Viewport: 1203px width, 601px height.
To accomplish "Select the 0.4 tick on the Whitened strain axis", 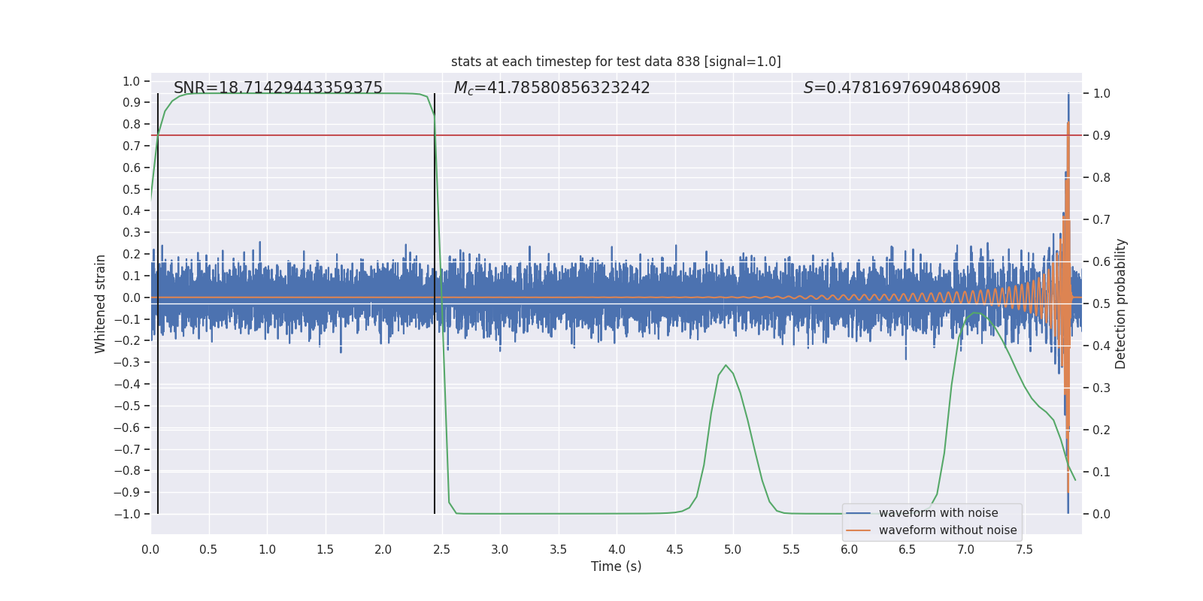I will 132,211.
